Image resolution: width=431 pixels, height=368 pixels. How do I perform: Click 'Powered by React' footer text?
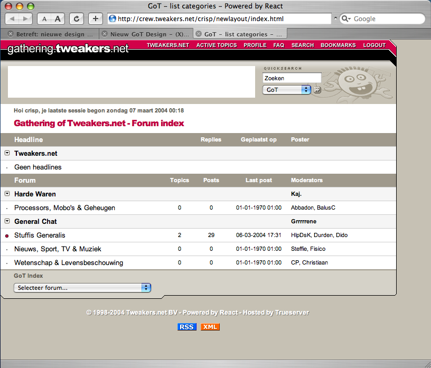(210, 313)
